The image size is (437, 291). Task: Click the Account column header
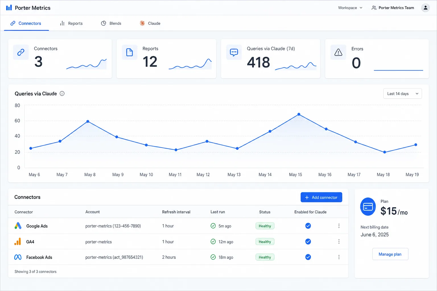[x=92, y=212]
